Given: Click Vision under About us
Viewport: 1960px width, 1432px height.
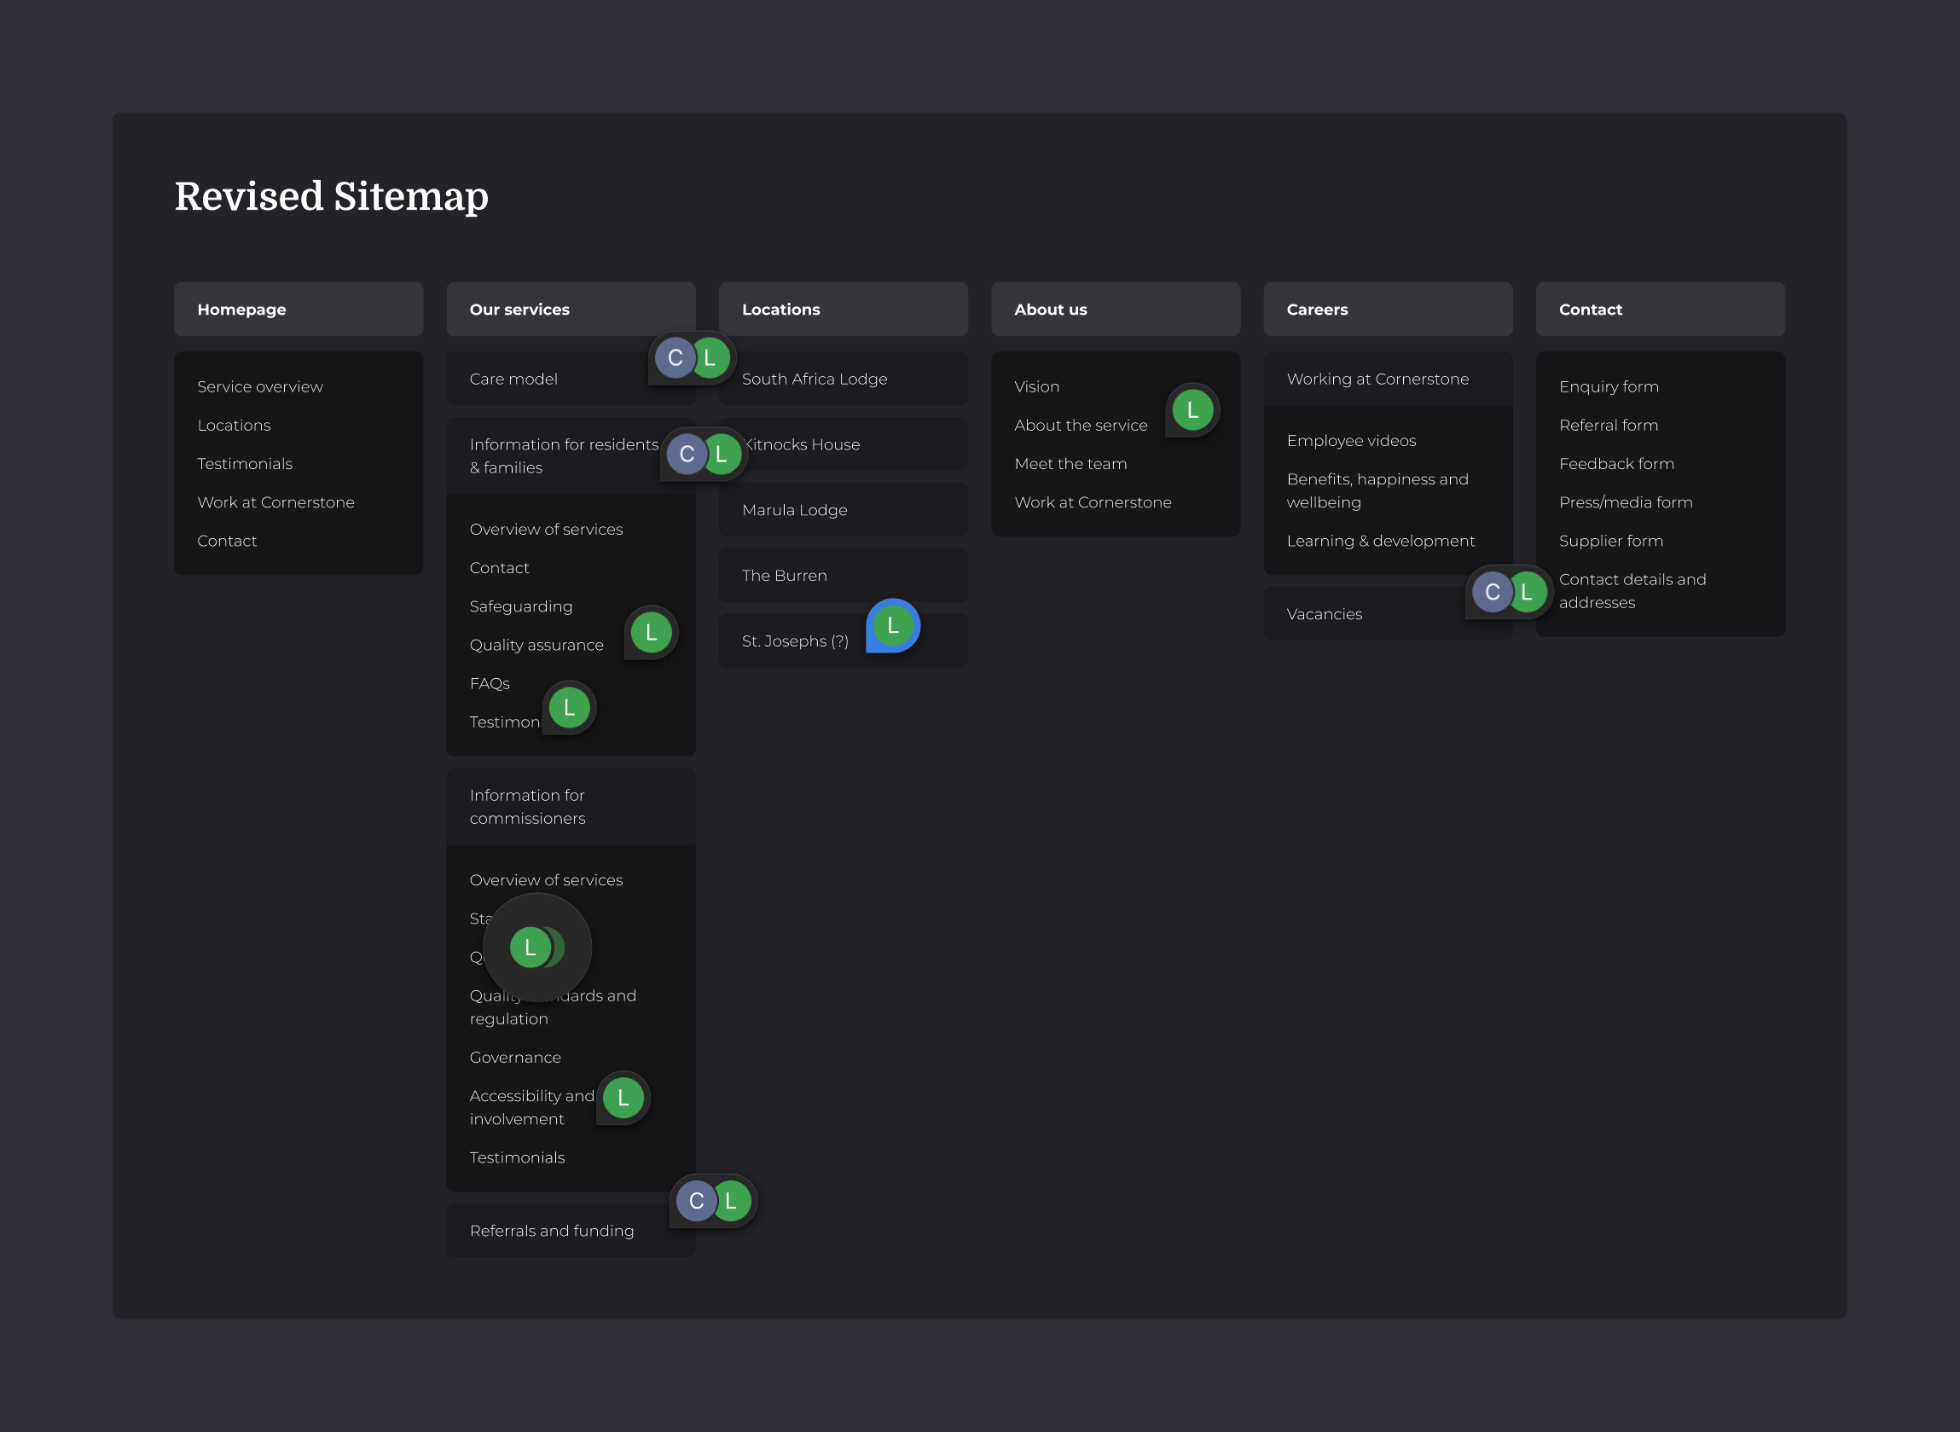Looking at the screenshot, I should [1037, 386].
